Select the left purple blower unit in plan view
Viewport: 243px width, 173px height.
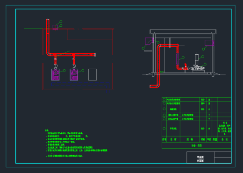(x=56, y=75)
